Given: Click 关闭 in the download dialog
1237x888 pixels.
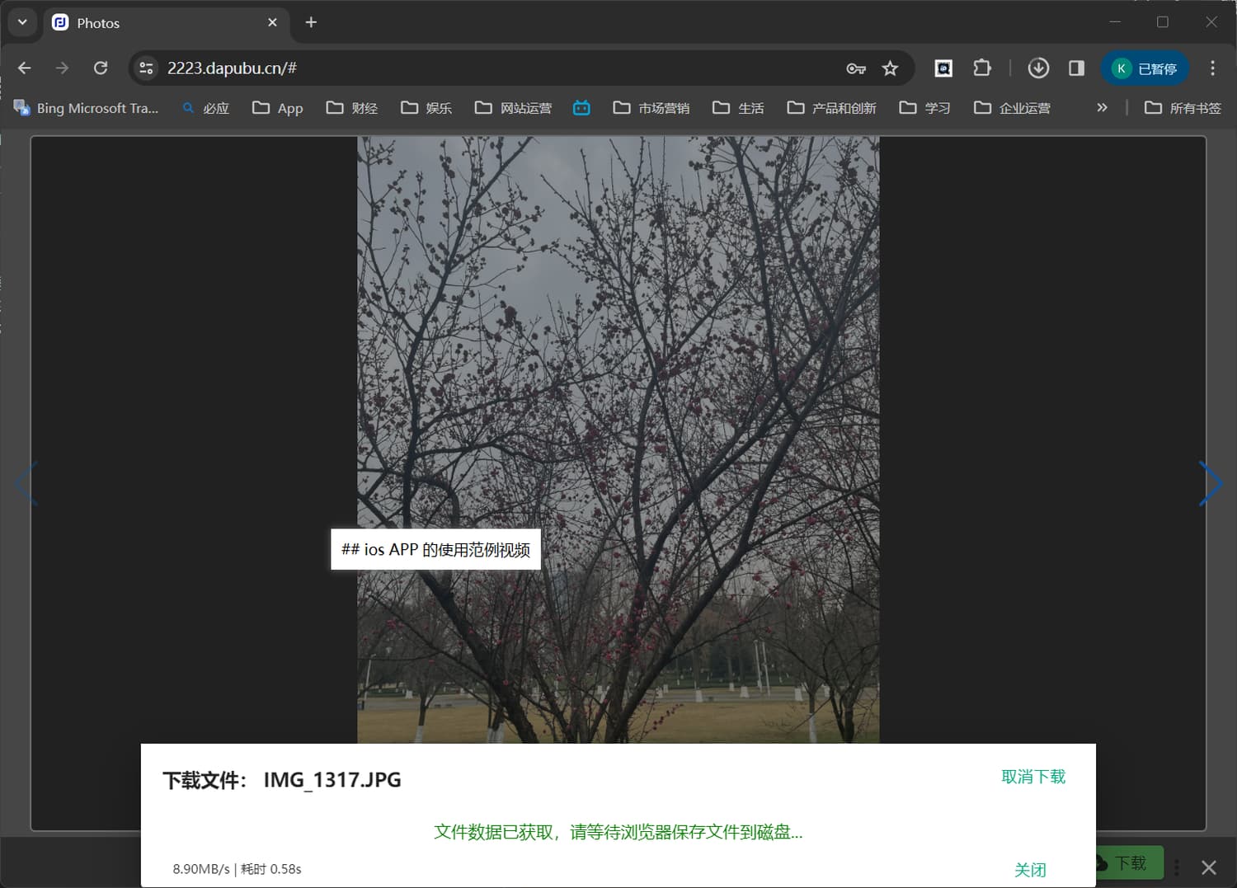Looking at the screenshot, I should click(x=1030, y=870).
